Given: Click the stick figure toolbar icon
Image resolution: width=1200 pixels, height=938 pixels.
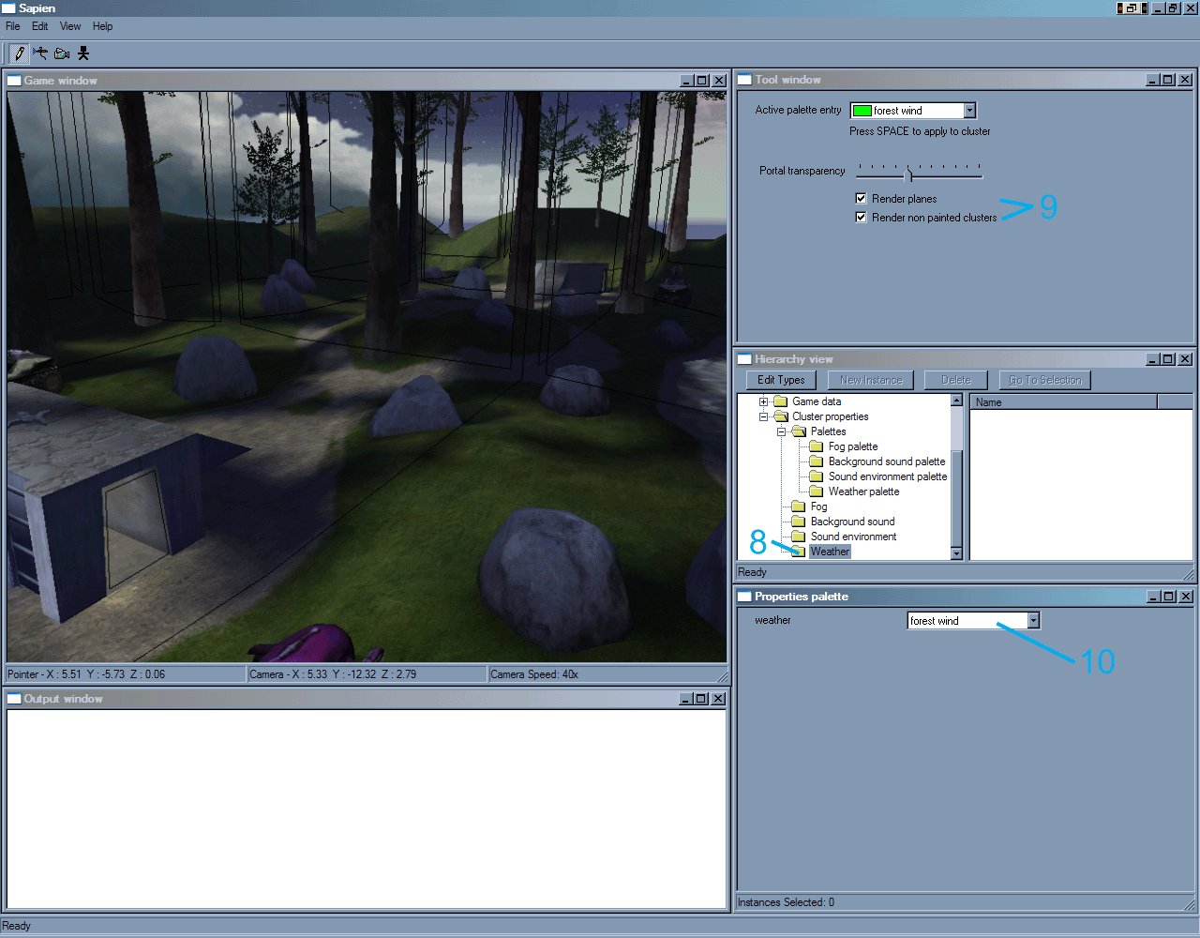Looking at the screenshot, I should [x=83, y=53].
